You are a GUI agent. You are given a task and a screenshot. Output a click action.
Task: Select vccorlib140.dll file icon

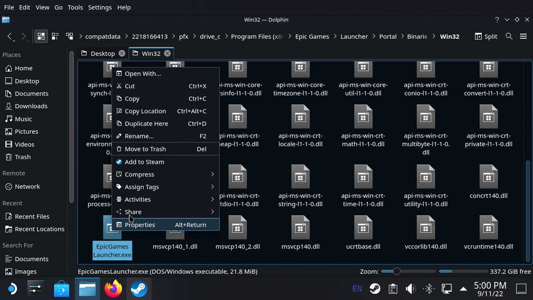point(426,227)
